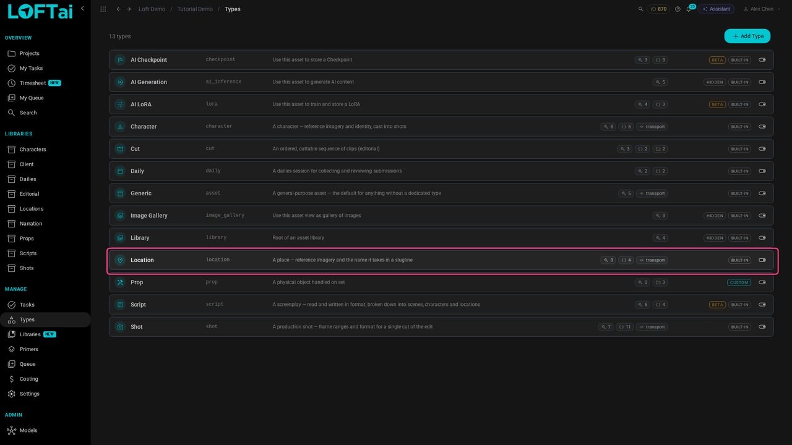Image resolution: width=792 pixels, height=445 pixels.
Task: Click the HIDDEN badge on Library row
Action: (x=715, y=238)
